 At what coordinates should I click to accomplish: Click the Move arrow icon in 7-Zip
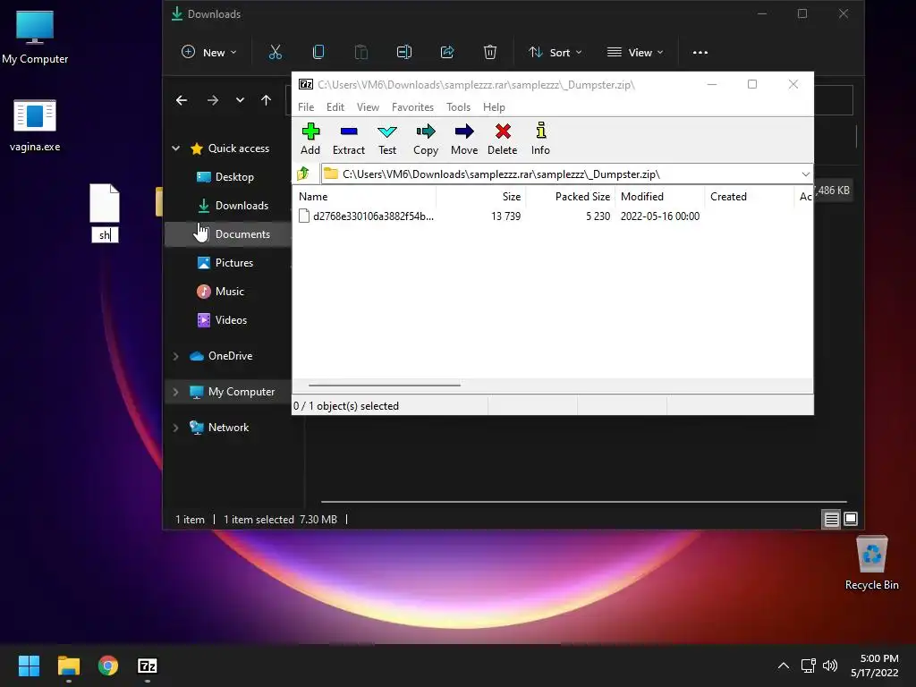pos(464,131)
